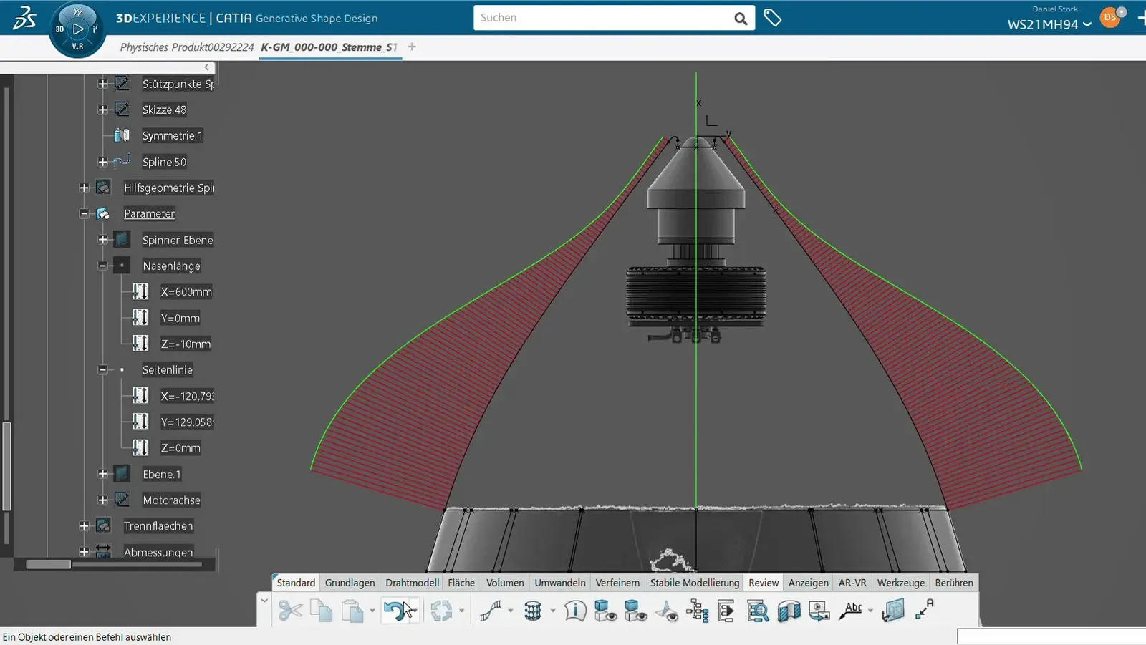Click the scissors Cut icon
Screen dimensions: 1146x645
(290, 611)
